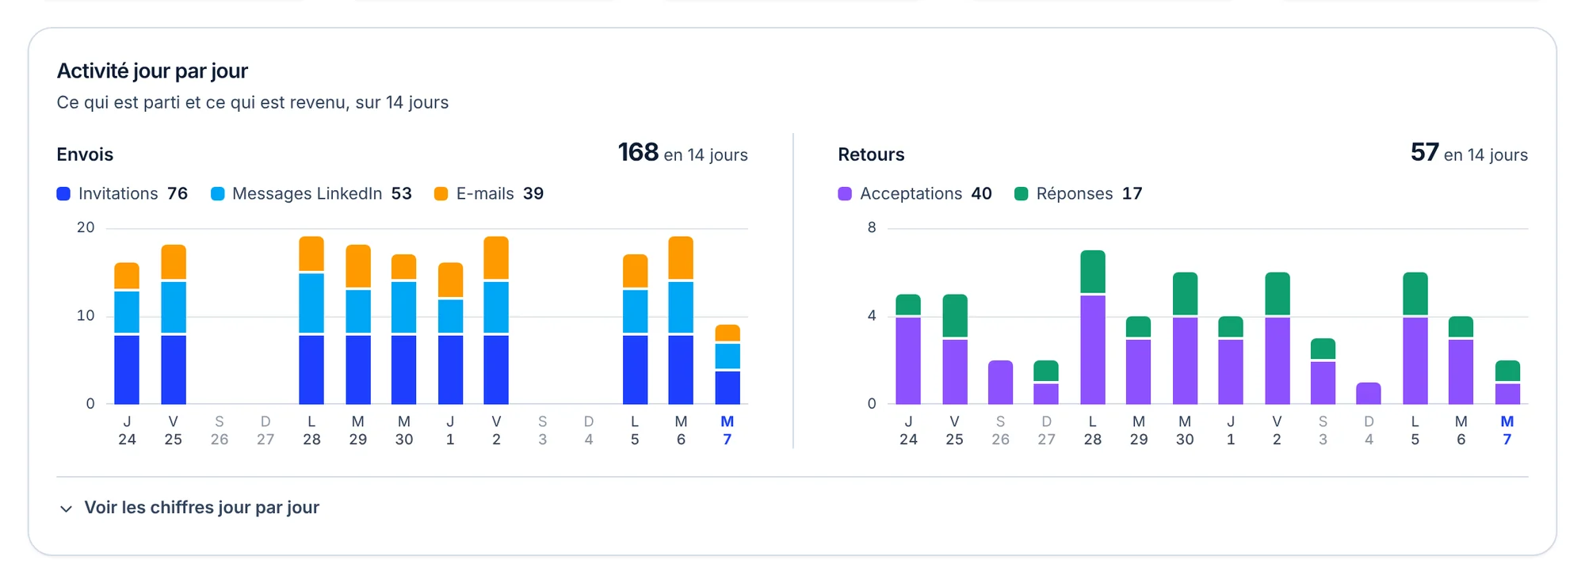Viewport: 1585px width, 583px height.
Task: Click the short Envois bar for M 7
Action: pyautogui.click(x=728, y=364)
